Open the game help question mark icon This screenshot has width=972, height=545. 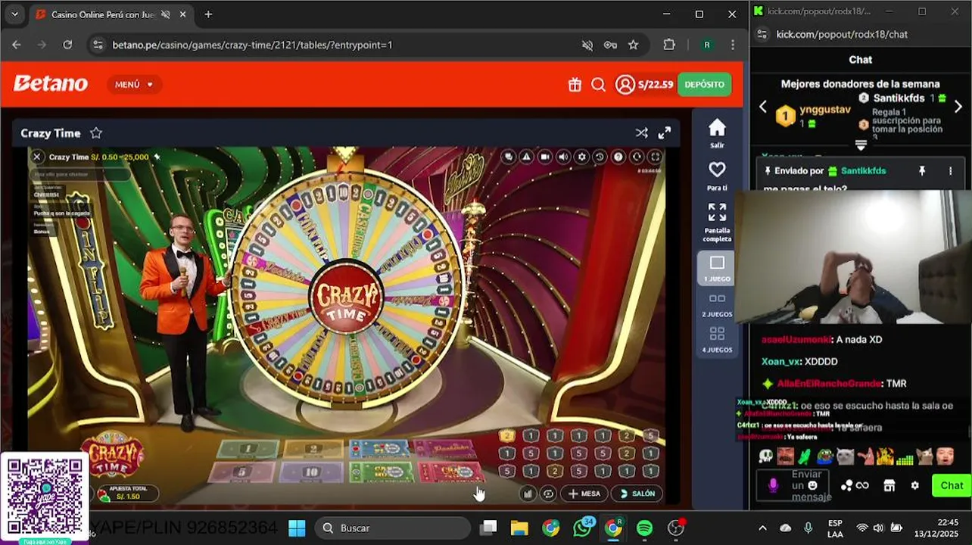[x=618, y=157]
